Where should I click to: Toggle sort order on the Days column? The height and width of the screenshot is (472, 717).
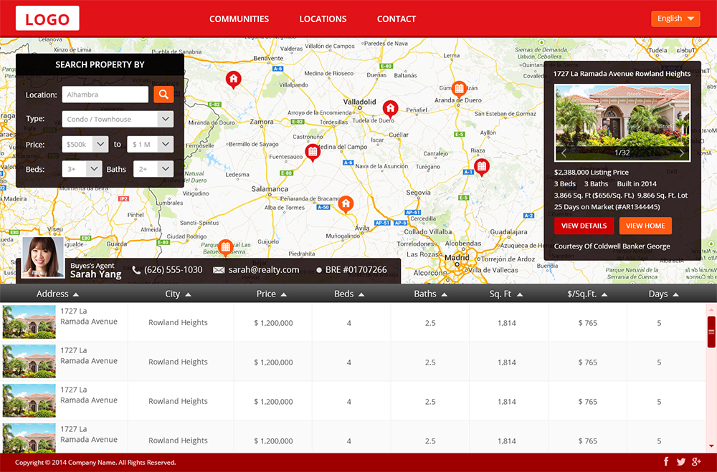tap(663, 294)
